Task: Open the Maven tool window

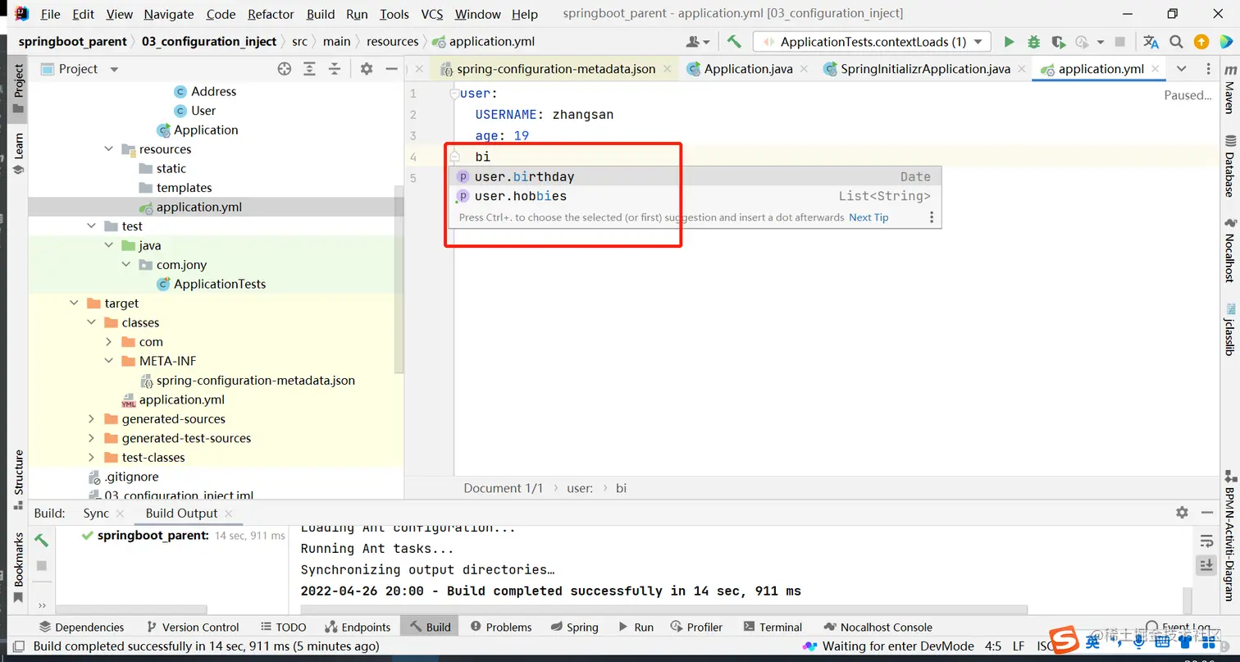Action: tap(1229, 89)
